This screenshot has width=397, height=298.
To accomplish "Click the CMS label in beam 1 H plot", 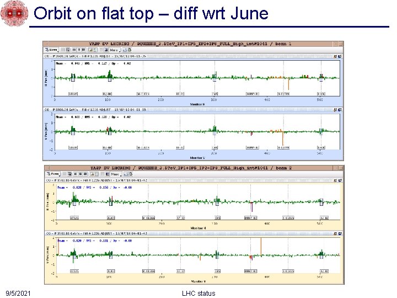I will [214, 94].
